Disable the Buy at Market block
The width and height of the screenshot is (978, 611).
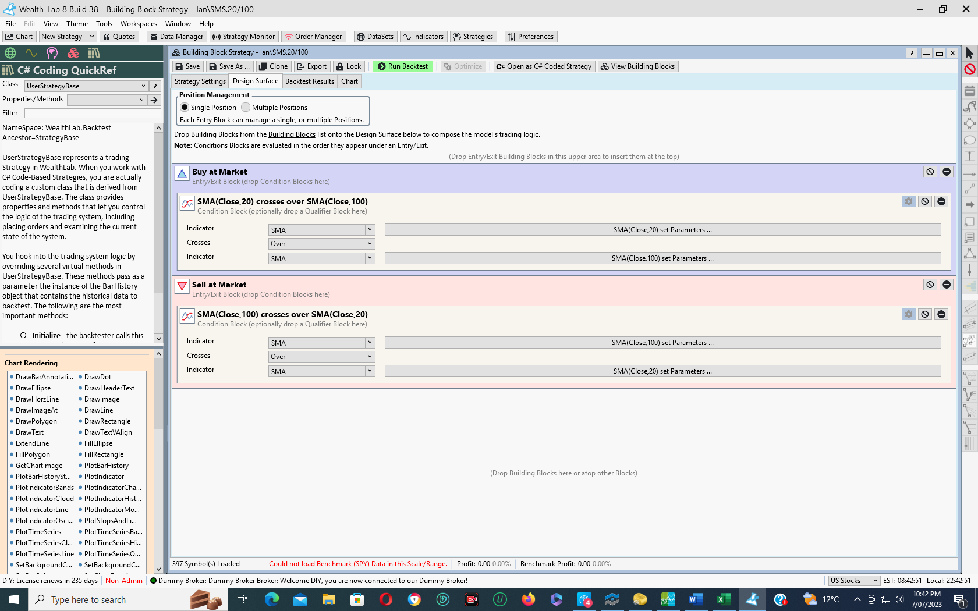930,172
